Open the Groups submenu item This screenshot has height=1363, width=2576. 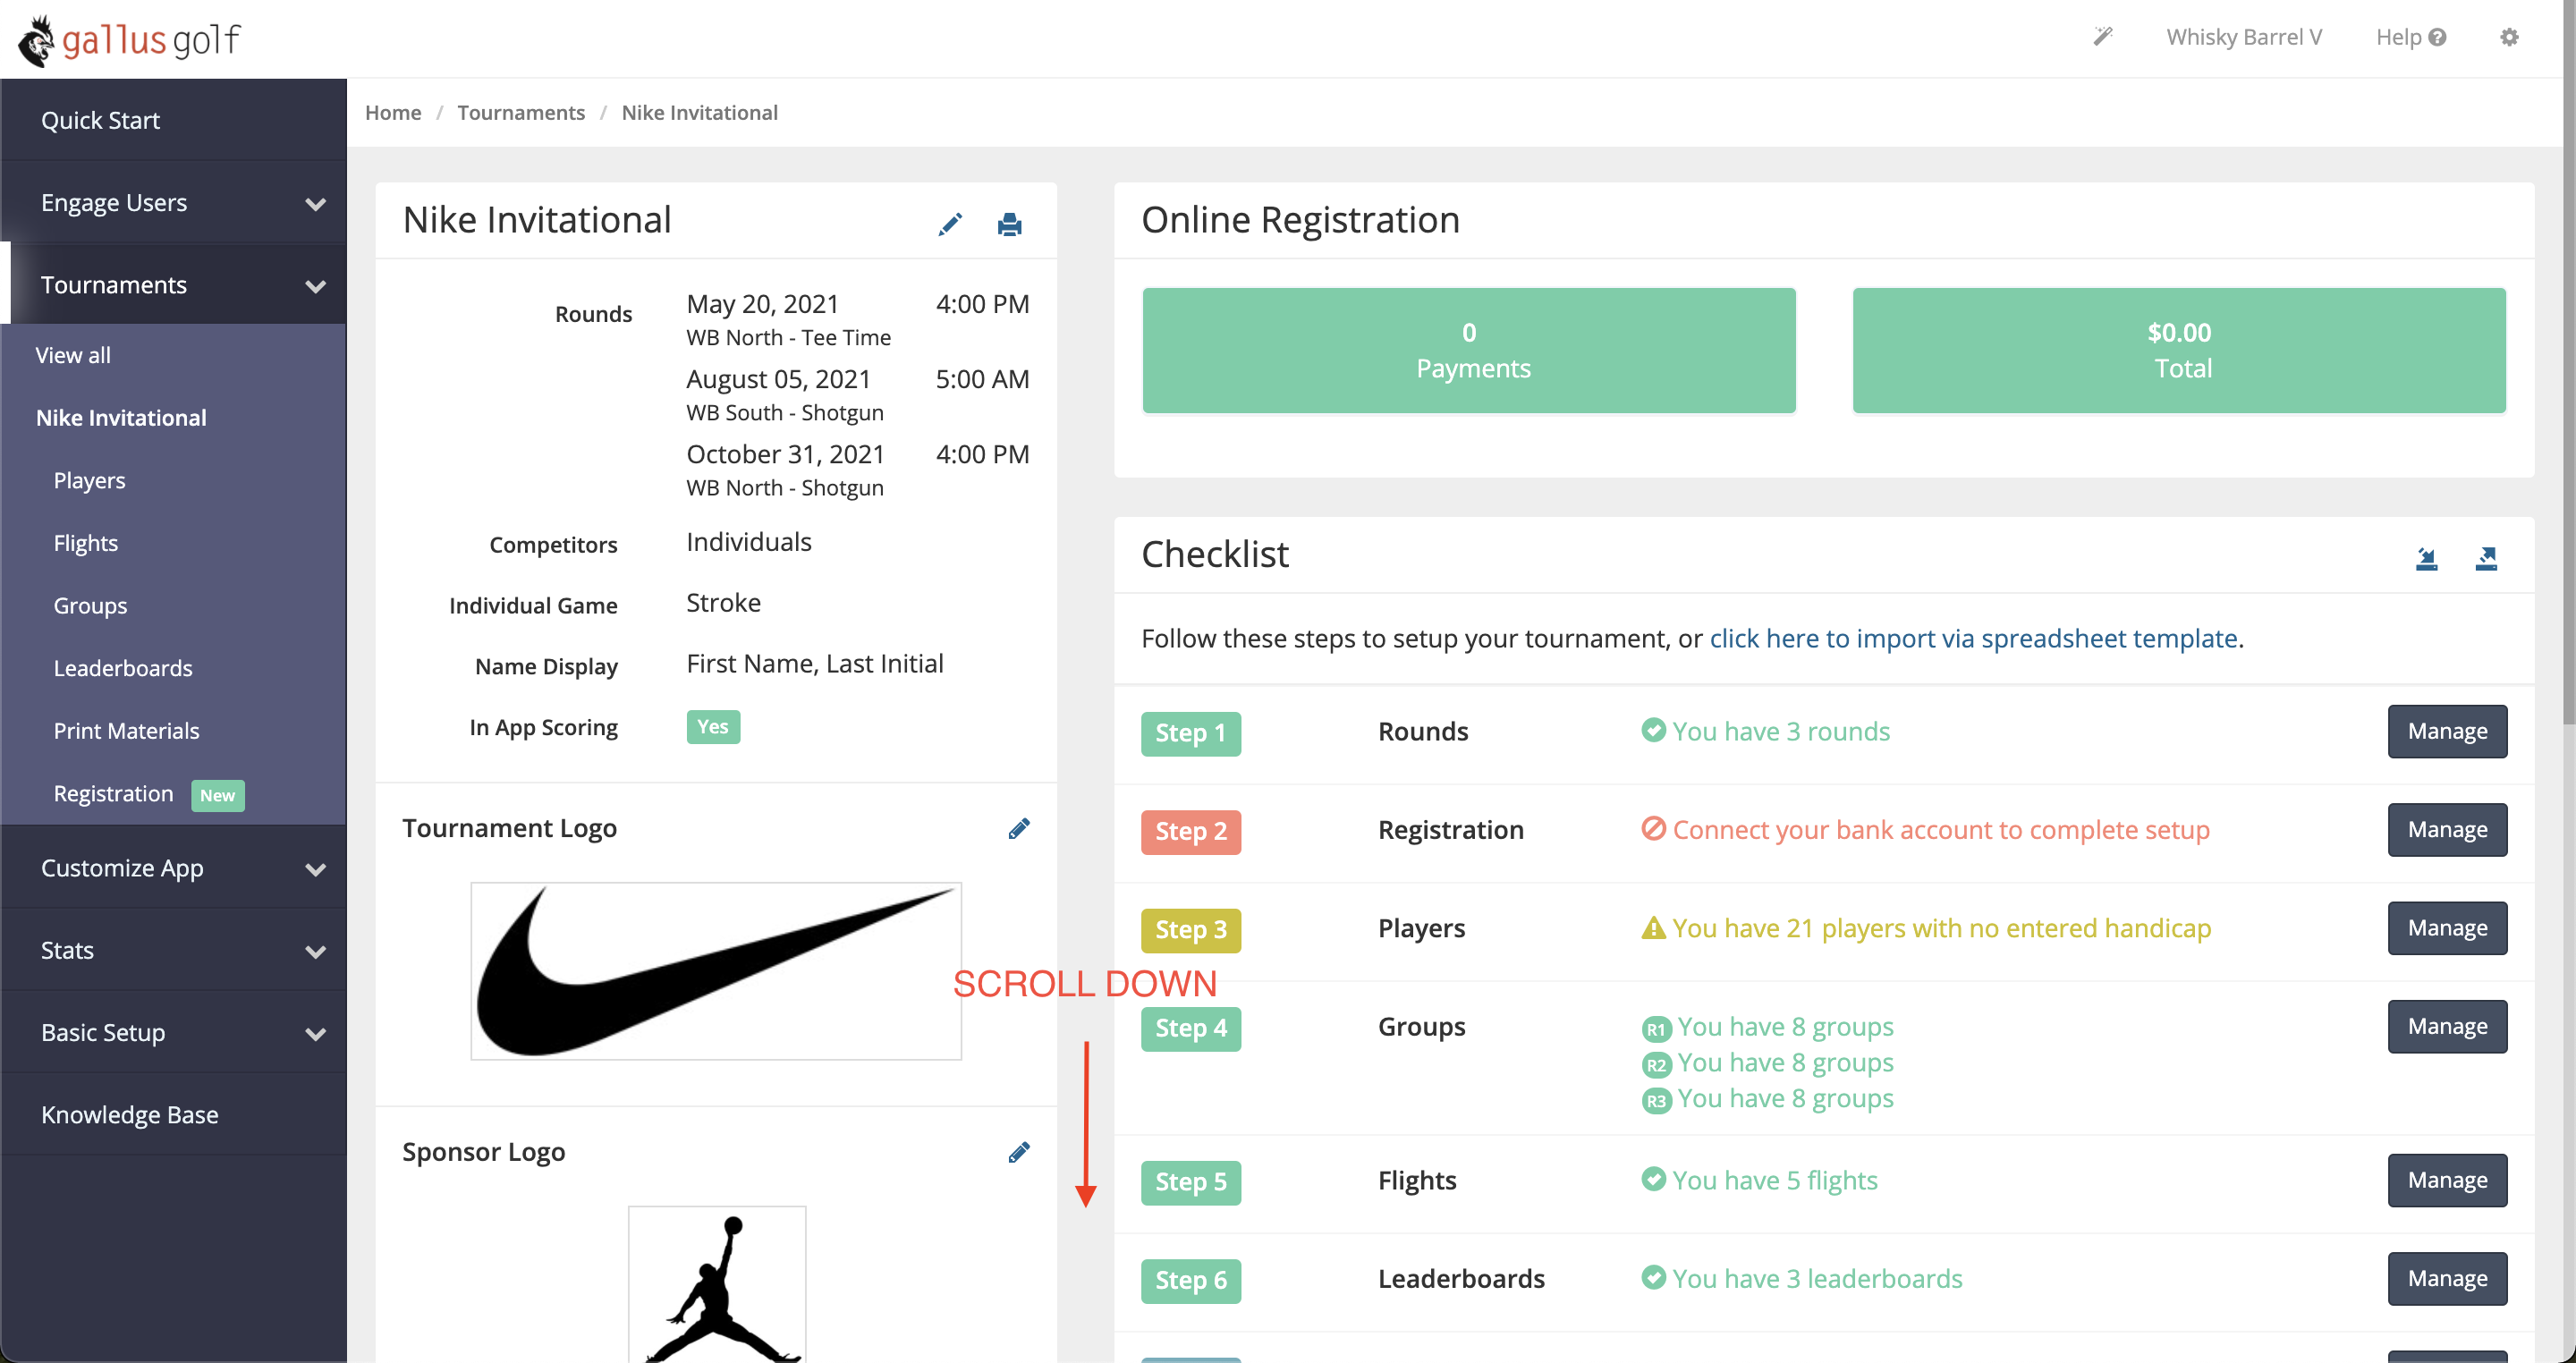pyautogui.click(x=90, y=606)
